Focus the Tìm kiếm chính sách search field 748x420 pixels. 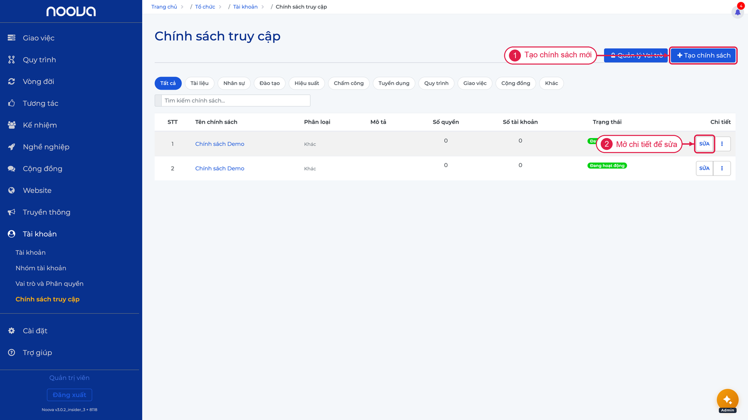(x=236, y=100)
